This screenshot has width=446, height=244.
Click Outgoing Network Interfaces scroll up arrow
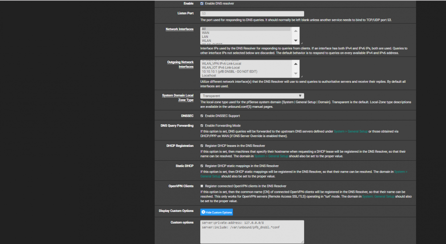point(296,64)
